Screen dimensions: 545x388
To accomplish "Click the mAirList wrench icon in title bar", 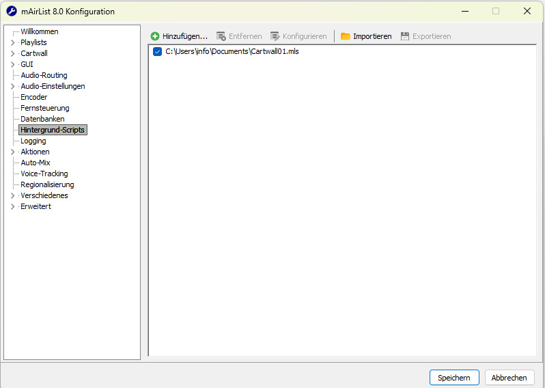I will click(x=12, y=12).
